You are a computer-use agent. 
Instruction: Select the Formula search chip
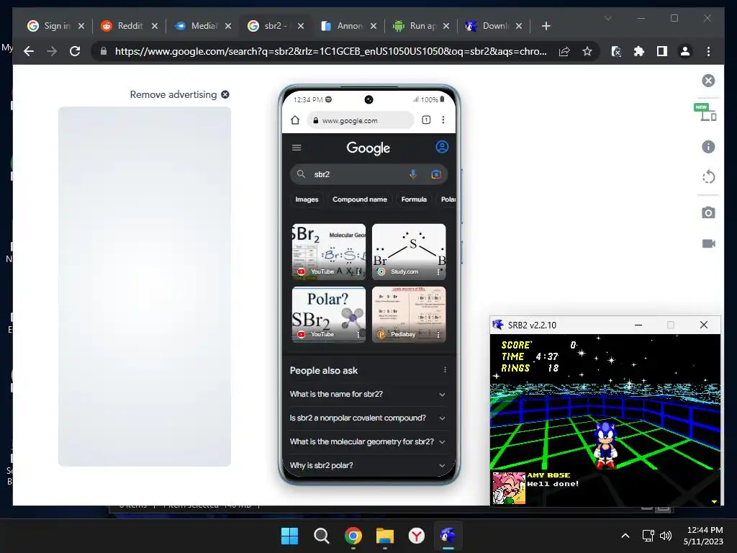coord(414,199)
